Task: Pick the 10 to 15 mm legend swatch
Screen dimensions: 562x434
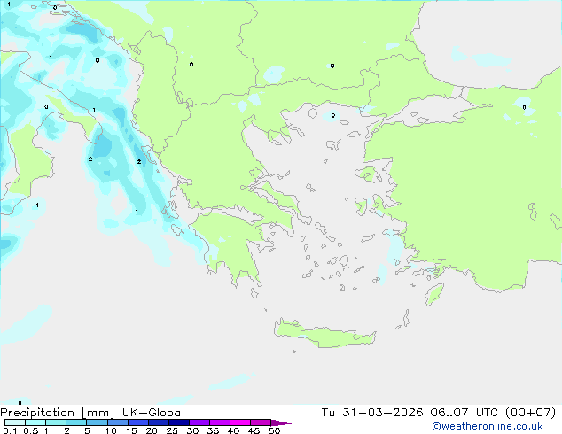Action: click(117, 422)
